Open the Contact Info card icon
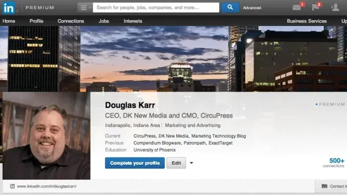 point(324,186)
